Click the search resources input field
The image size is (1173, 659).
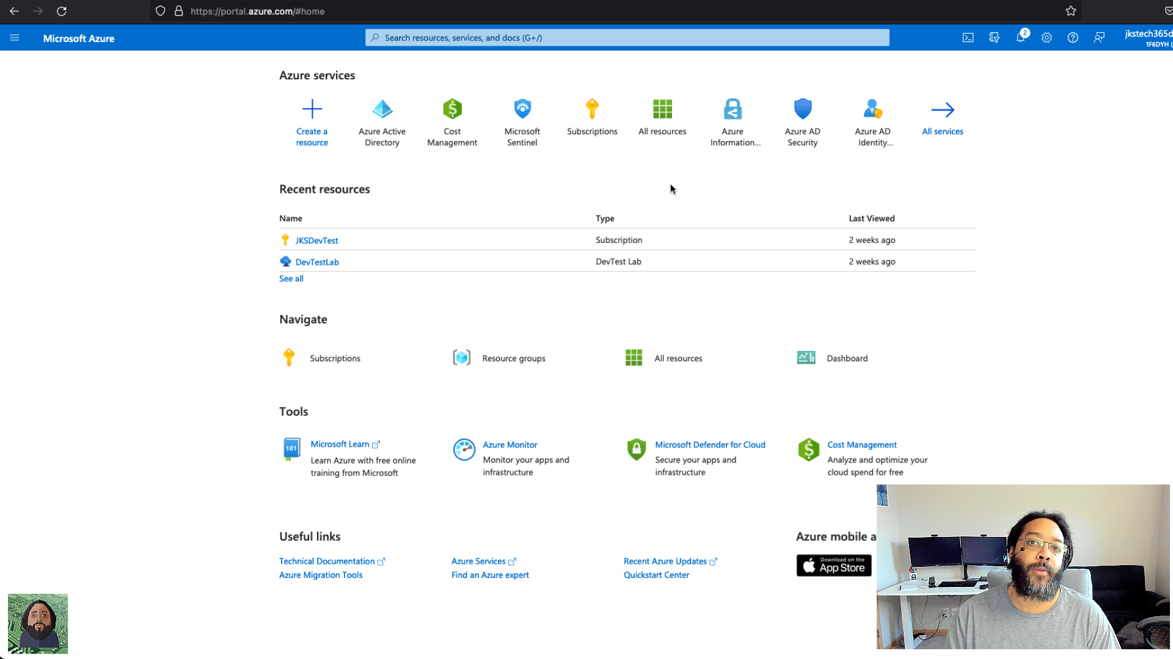627,38
